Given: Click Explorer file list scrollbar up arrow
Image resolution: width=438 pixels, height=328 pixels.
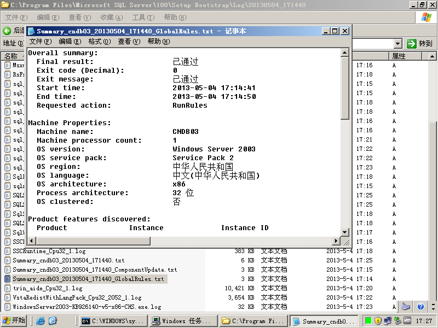Looking at the screenshot, I should point(432,56).
